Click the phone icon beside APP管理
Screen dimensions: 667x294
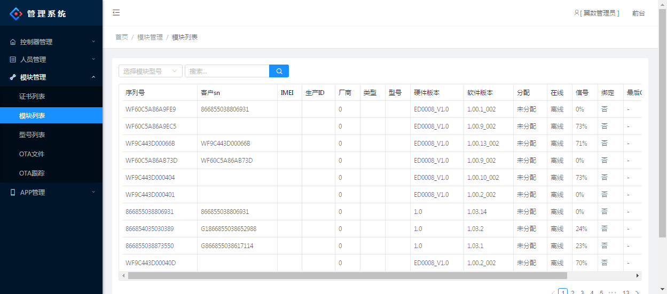pos(13,192)
